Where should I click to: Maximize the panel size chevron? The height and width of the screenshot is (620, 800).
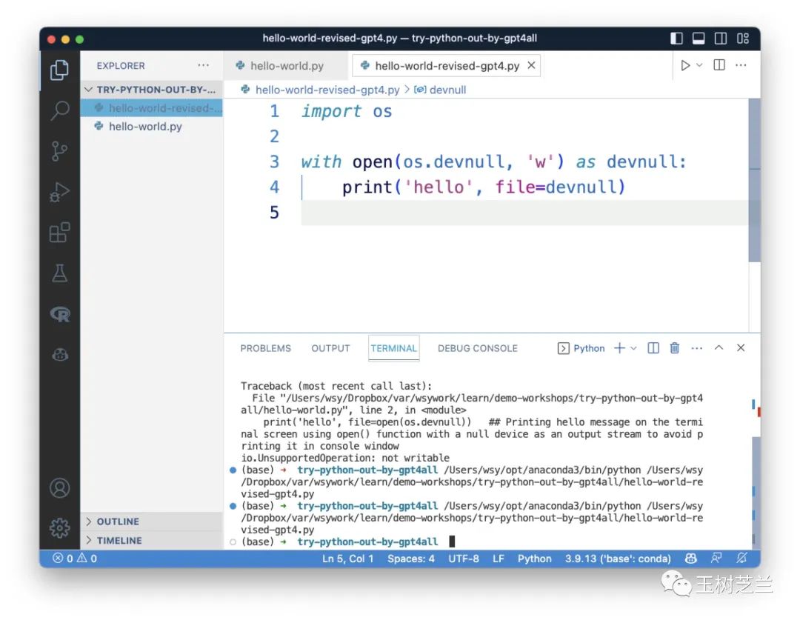[719, 347]
